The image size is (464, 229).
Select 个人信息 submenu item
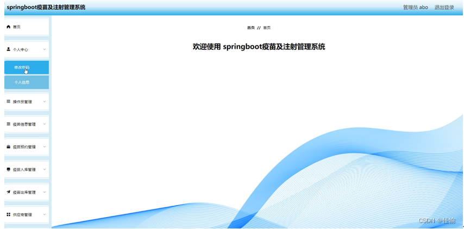tap(26, 82)
